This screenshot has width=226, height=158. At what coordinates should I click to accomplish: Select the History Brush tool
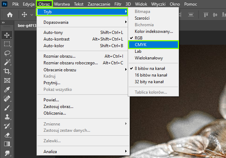pyautogui.click(x=7, y=126)
